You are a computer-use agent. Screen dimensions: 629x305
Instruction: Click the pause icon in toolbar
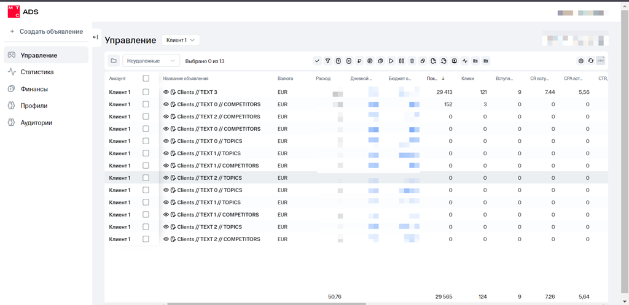tap(401, 61)
